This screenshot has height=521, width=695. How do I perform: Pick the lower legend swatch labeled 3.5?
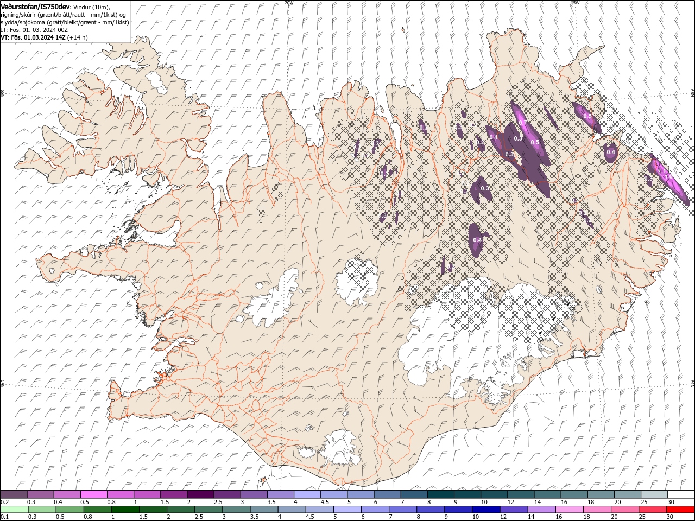[x=263, y=510]
